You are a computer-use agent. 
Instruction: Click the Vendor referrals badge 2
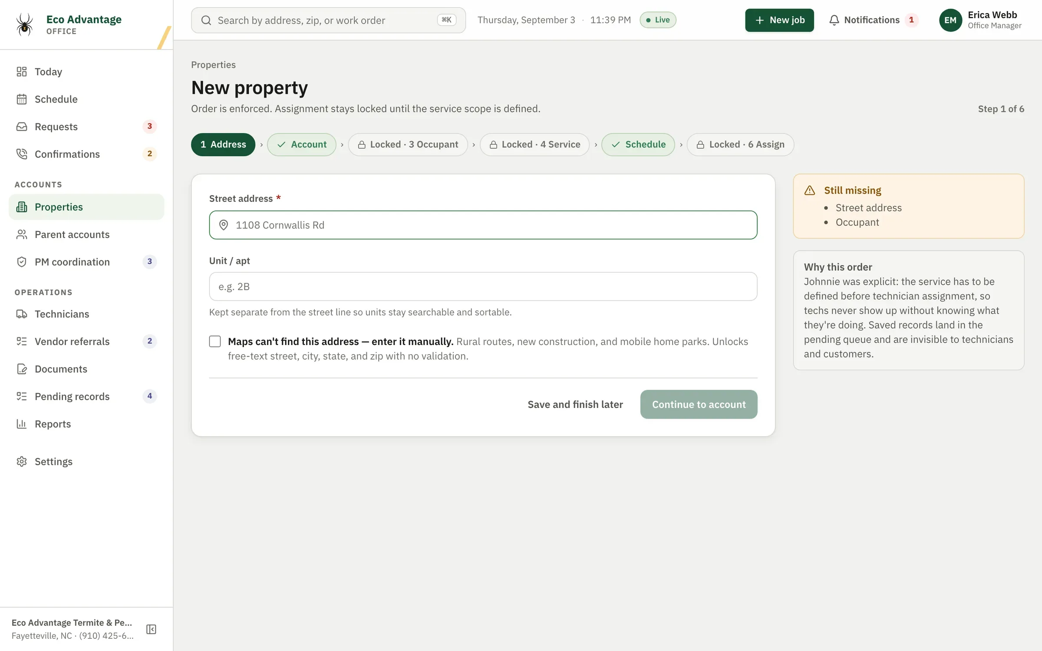[x=149, y=341]
